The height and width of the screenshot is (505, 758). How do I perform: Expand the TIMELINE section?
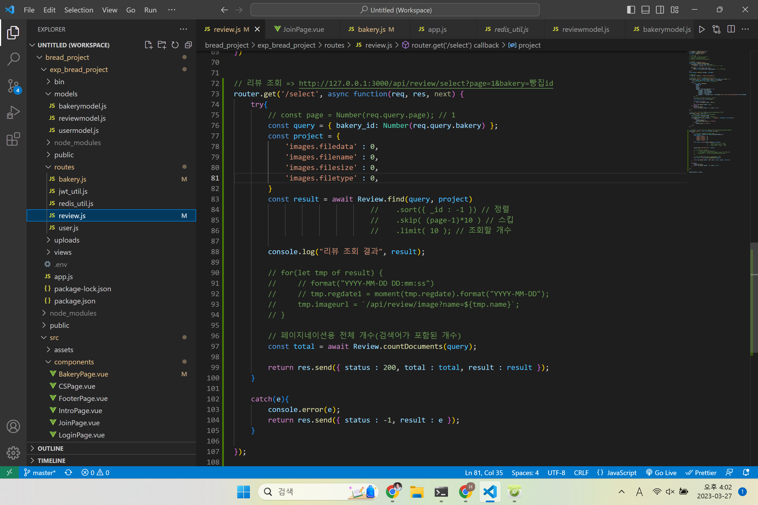point(111,460)
